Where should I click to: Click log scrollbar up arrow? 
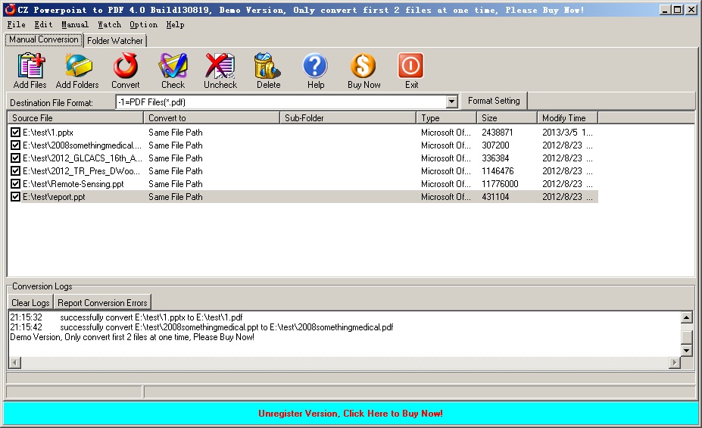[x=686, y=317]
